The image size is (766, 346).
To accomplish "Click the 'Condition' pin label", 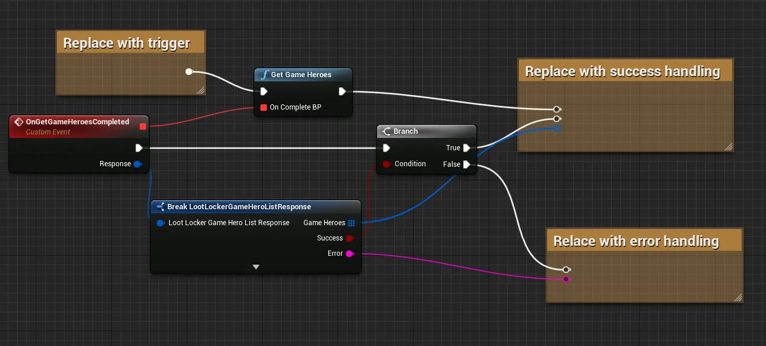I will point(410,164).
